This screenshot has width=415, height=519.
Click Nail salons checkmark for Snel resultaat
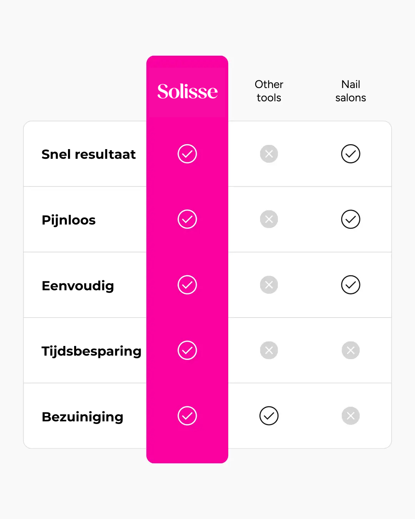[350, 154]
